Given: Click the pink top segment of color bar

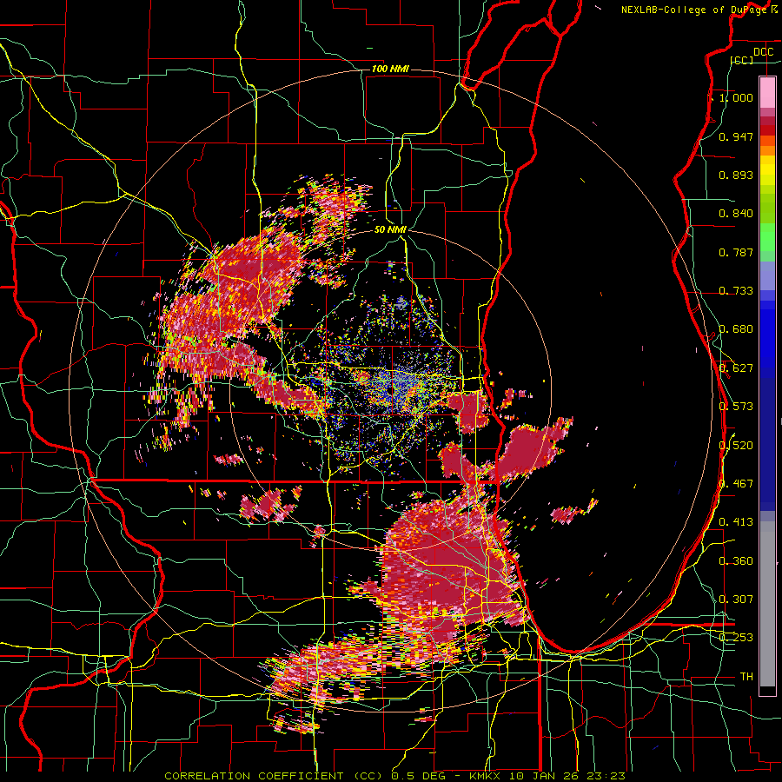Looking at the screenshot, I should pos(767,92).
